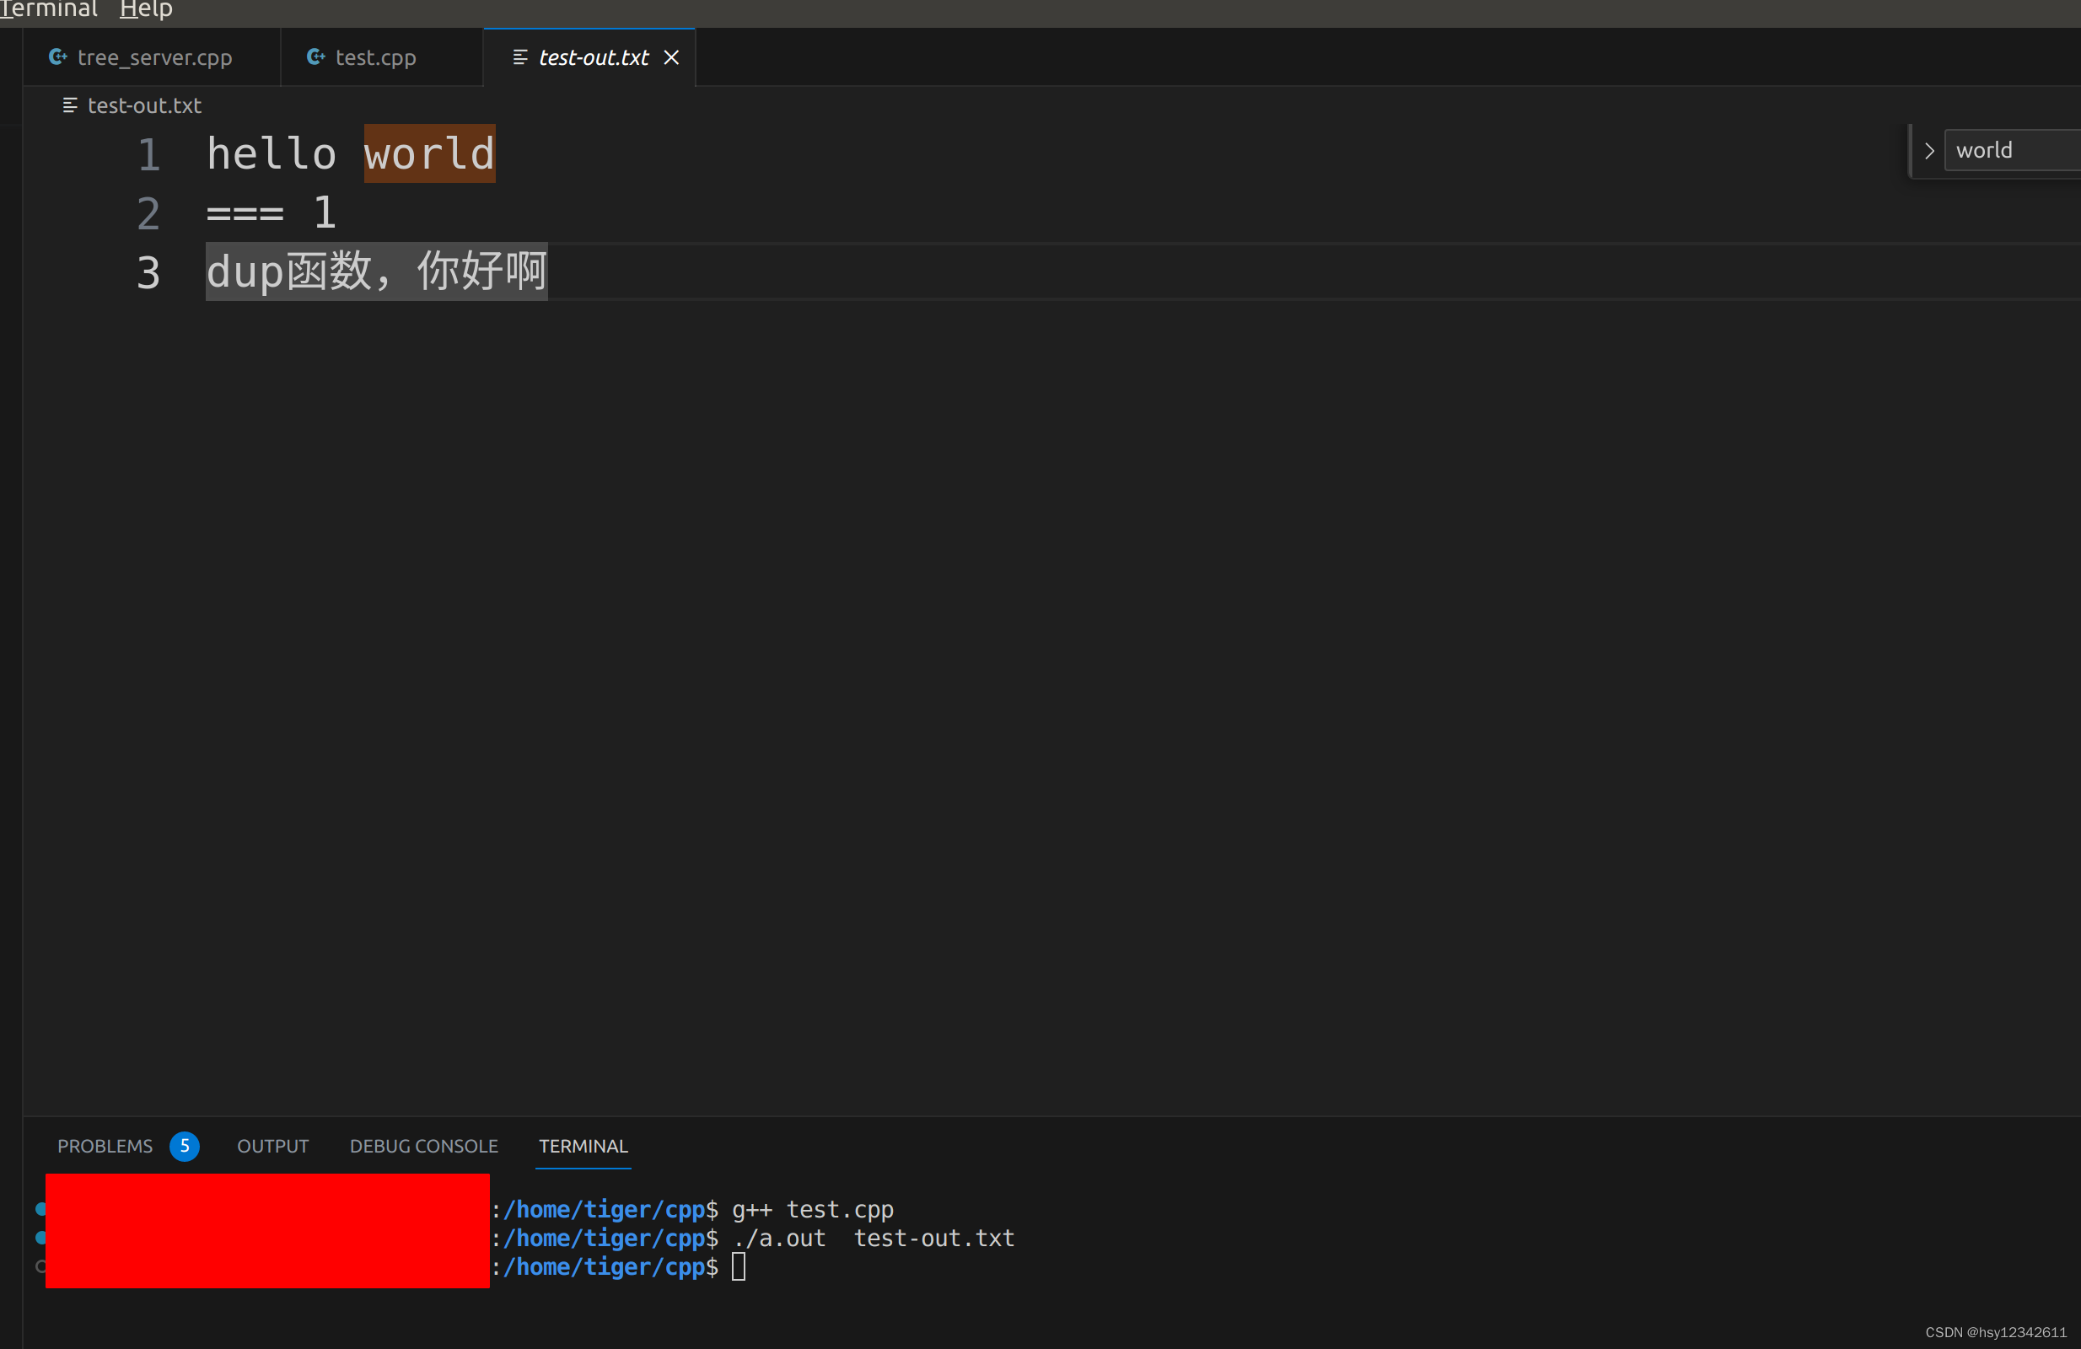This screenshot has height=1349, width=2081.
Task: Select the TERMINAL panel tab
Action: coord(583,1146)
